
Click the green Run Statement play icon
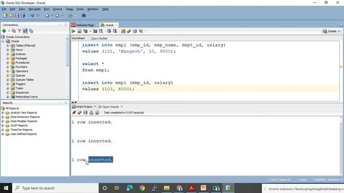pyautogui.click(x=74, y=31)
